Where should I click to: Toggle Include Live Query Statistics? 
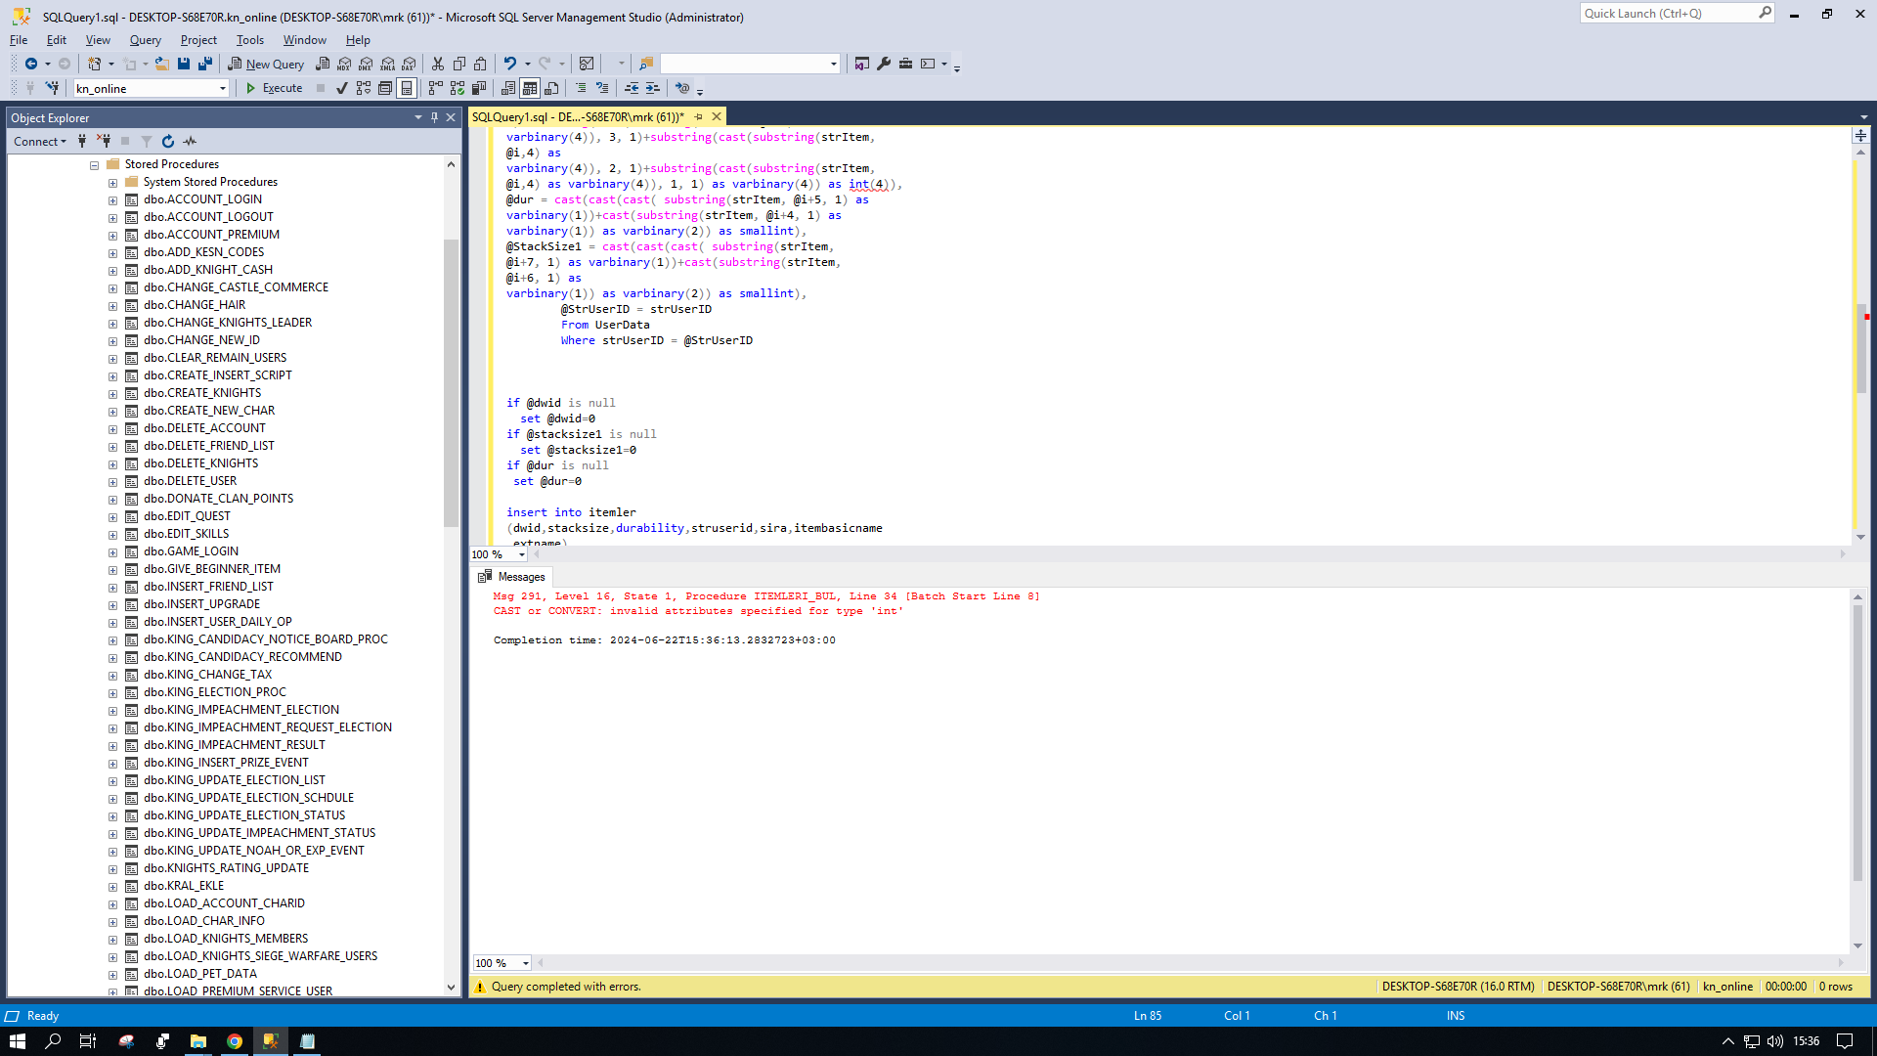pos(458,88)
